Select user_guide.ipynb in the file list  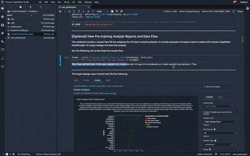pos(31,38)
